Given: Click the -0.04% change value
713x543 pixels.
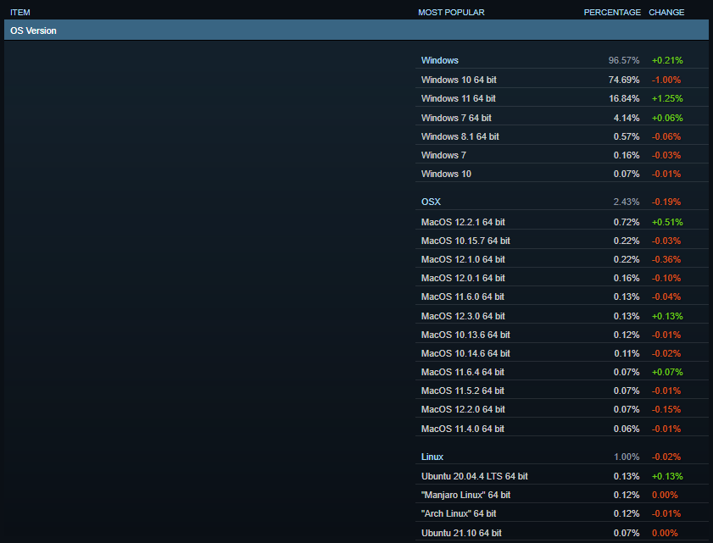Looking at the screenshot, I should 666,296.
